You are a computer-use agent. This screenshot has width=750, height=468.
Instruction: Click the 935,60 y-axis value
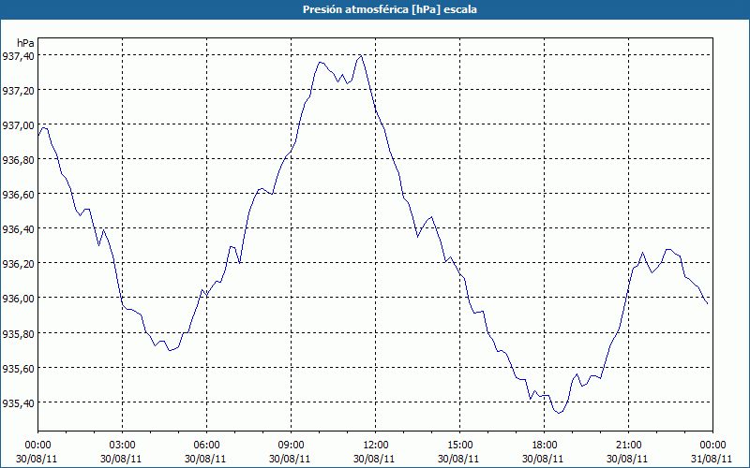pos(19,368)
